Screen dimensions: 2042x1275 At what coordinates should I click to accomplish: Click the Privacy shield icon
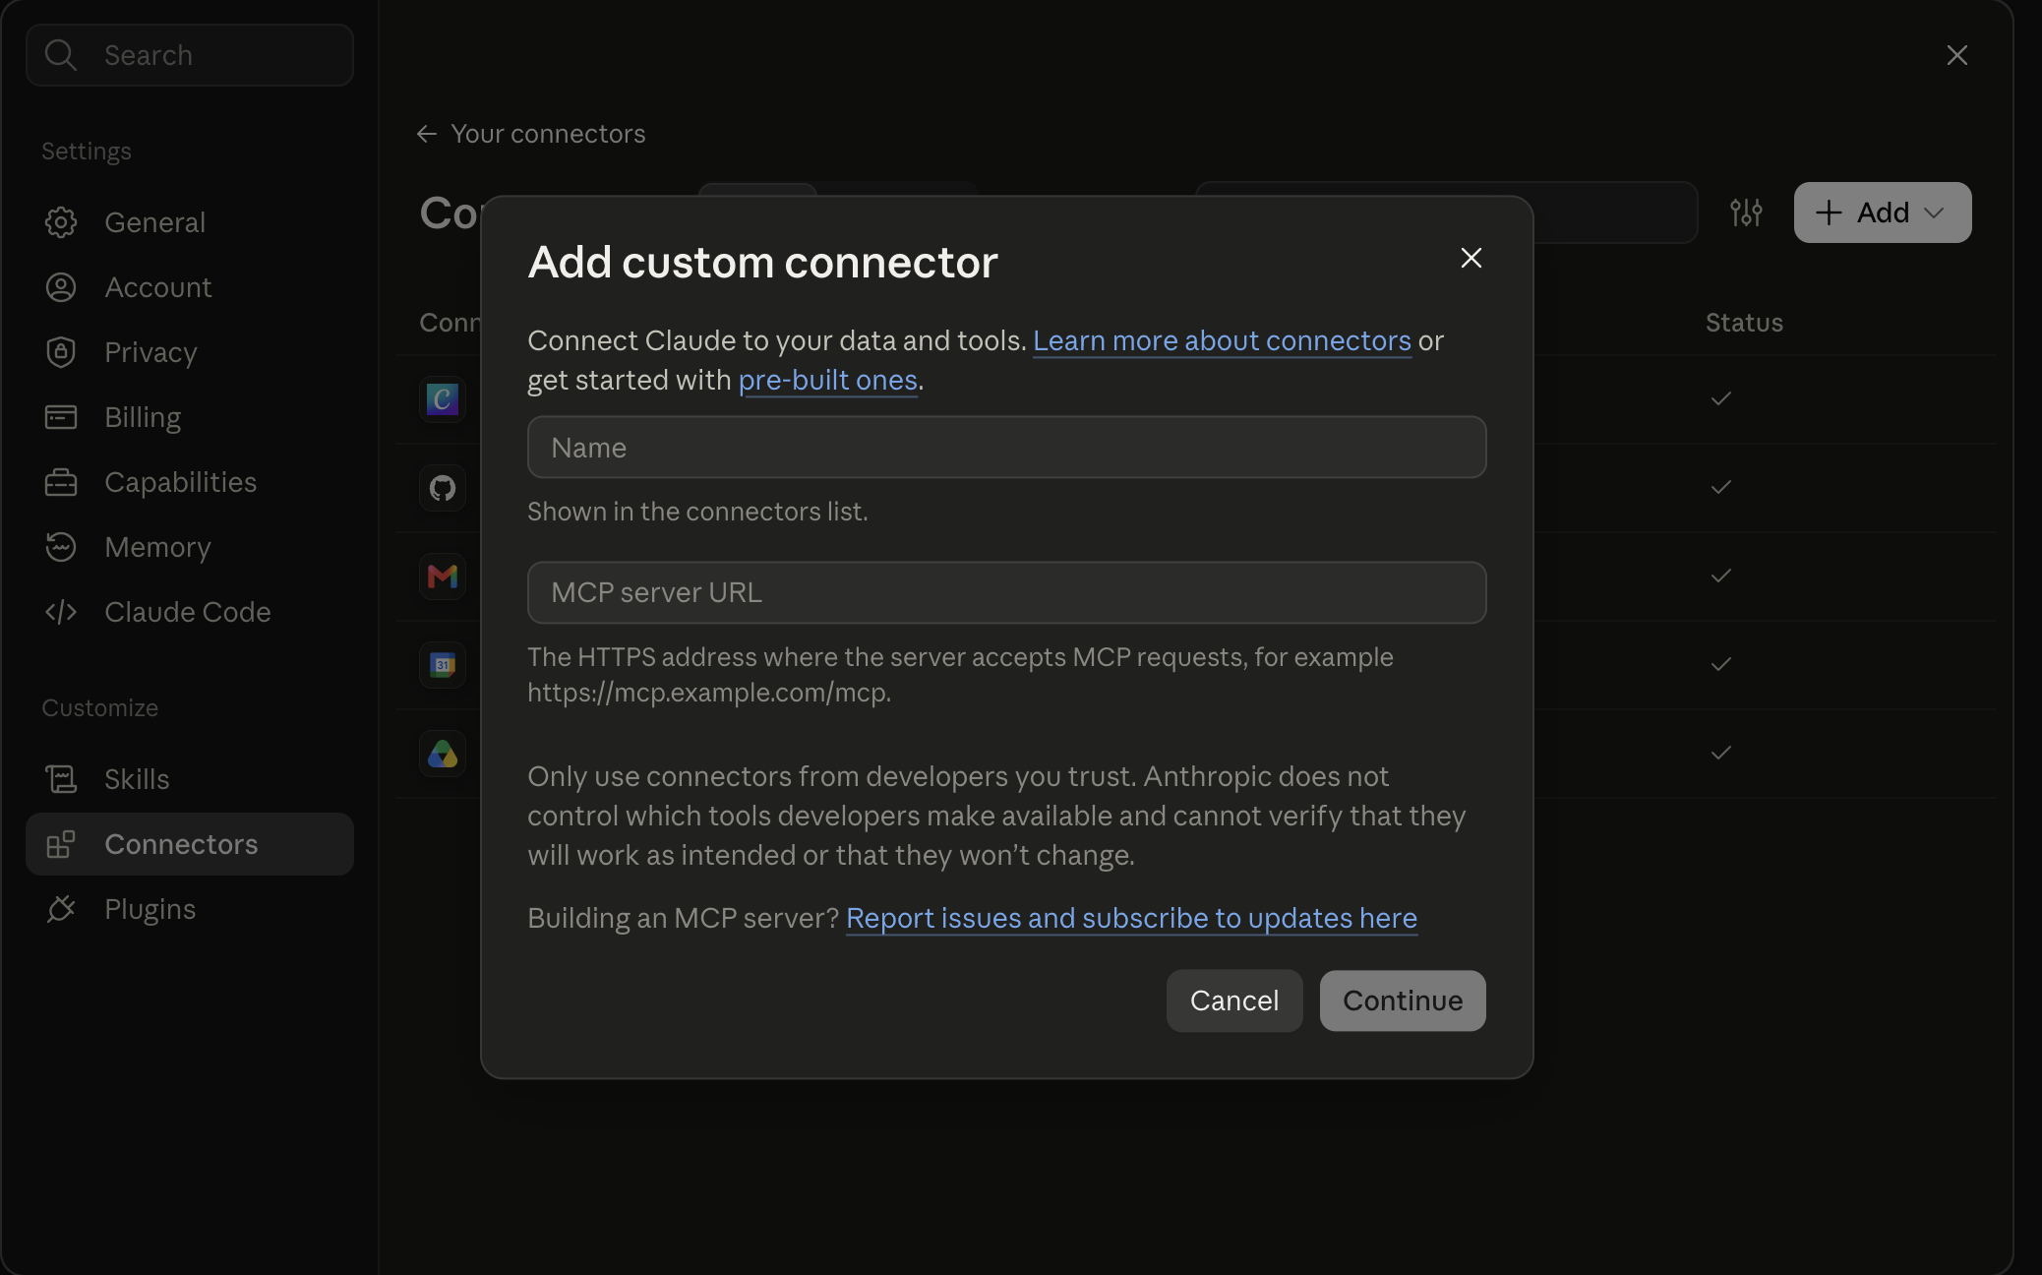pyautogui.click(x=61, y=352)
